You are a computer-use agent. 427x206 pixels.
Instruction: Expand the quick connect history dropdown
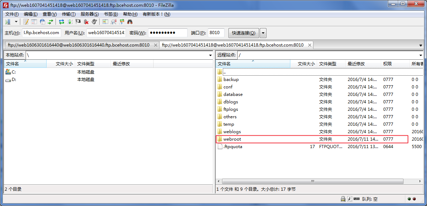coord(263,33)
